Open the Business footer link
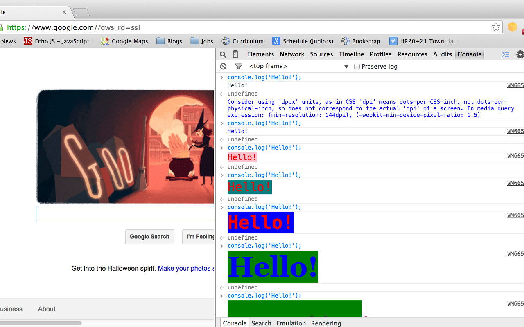This screenshot has width=524, height=327. (11, 309)
